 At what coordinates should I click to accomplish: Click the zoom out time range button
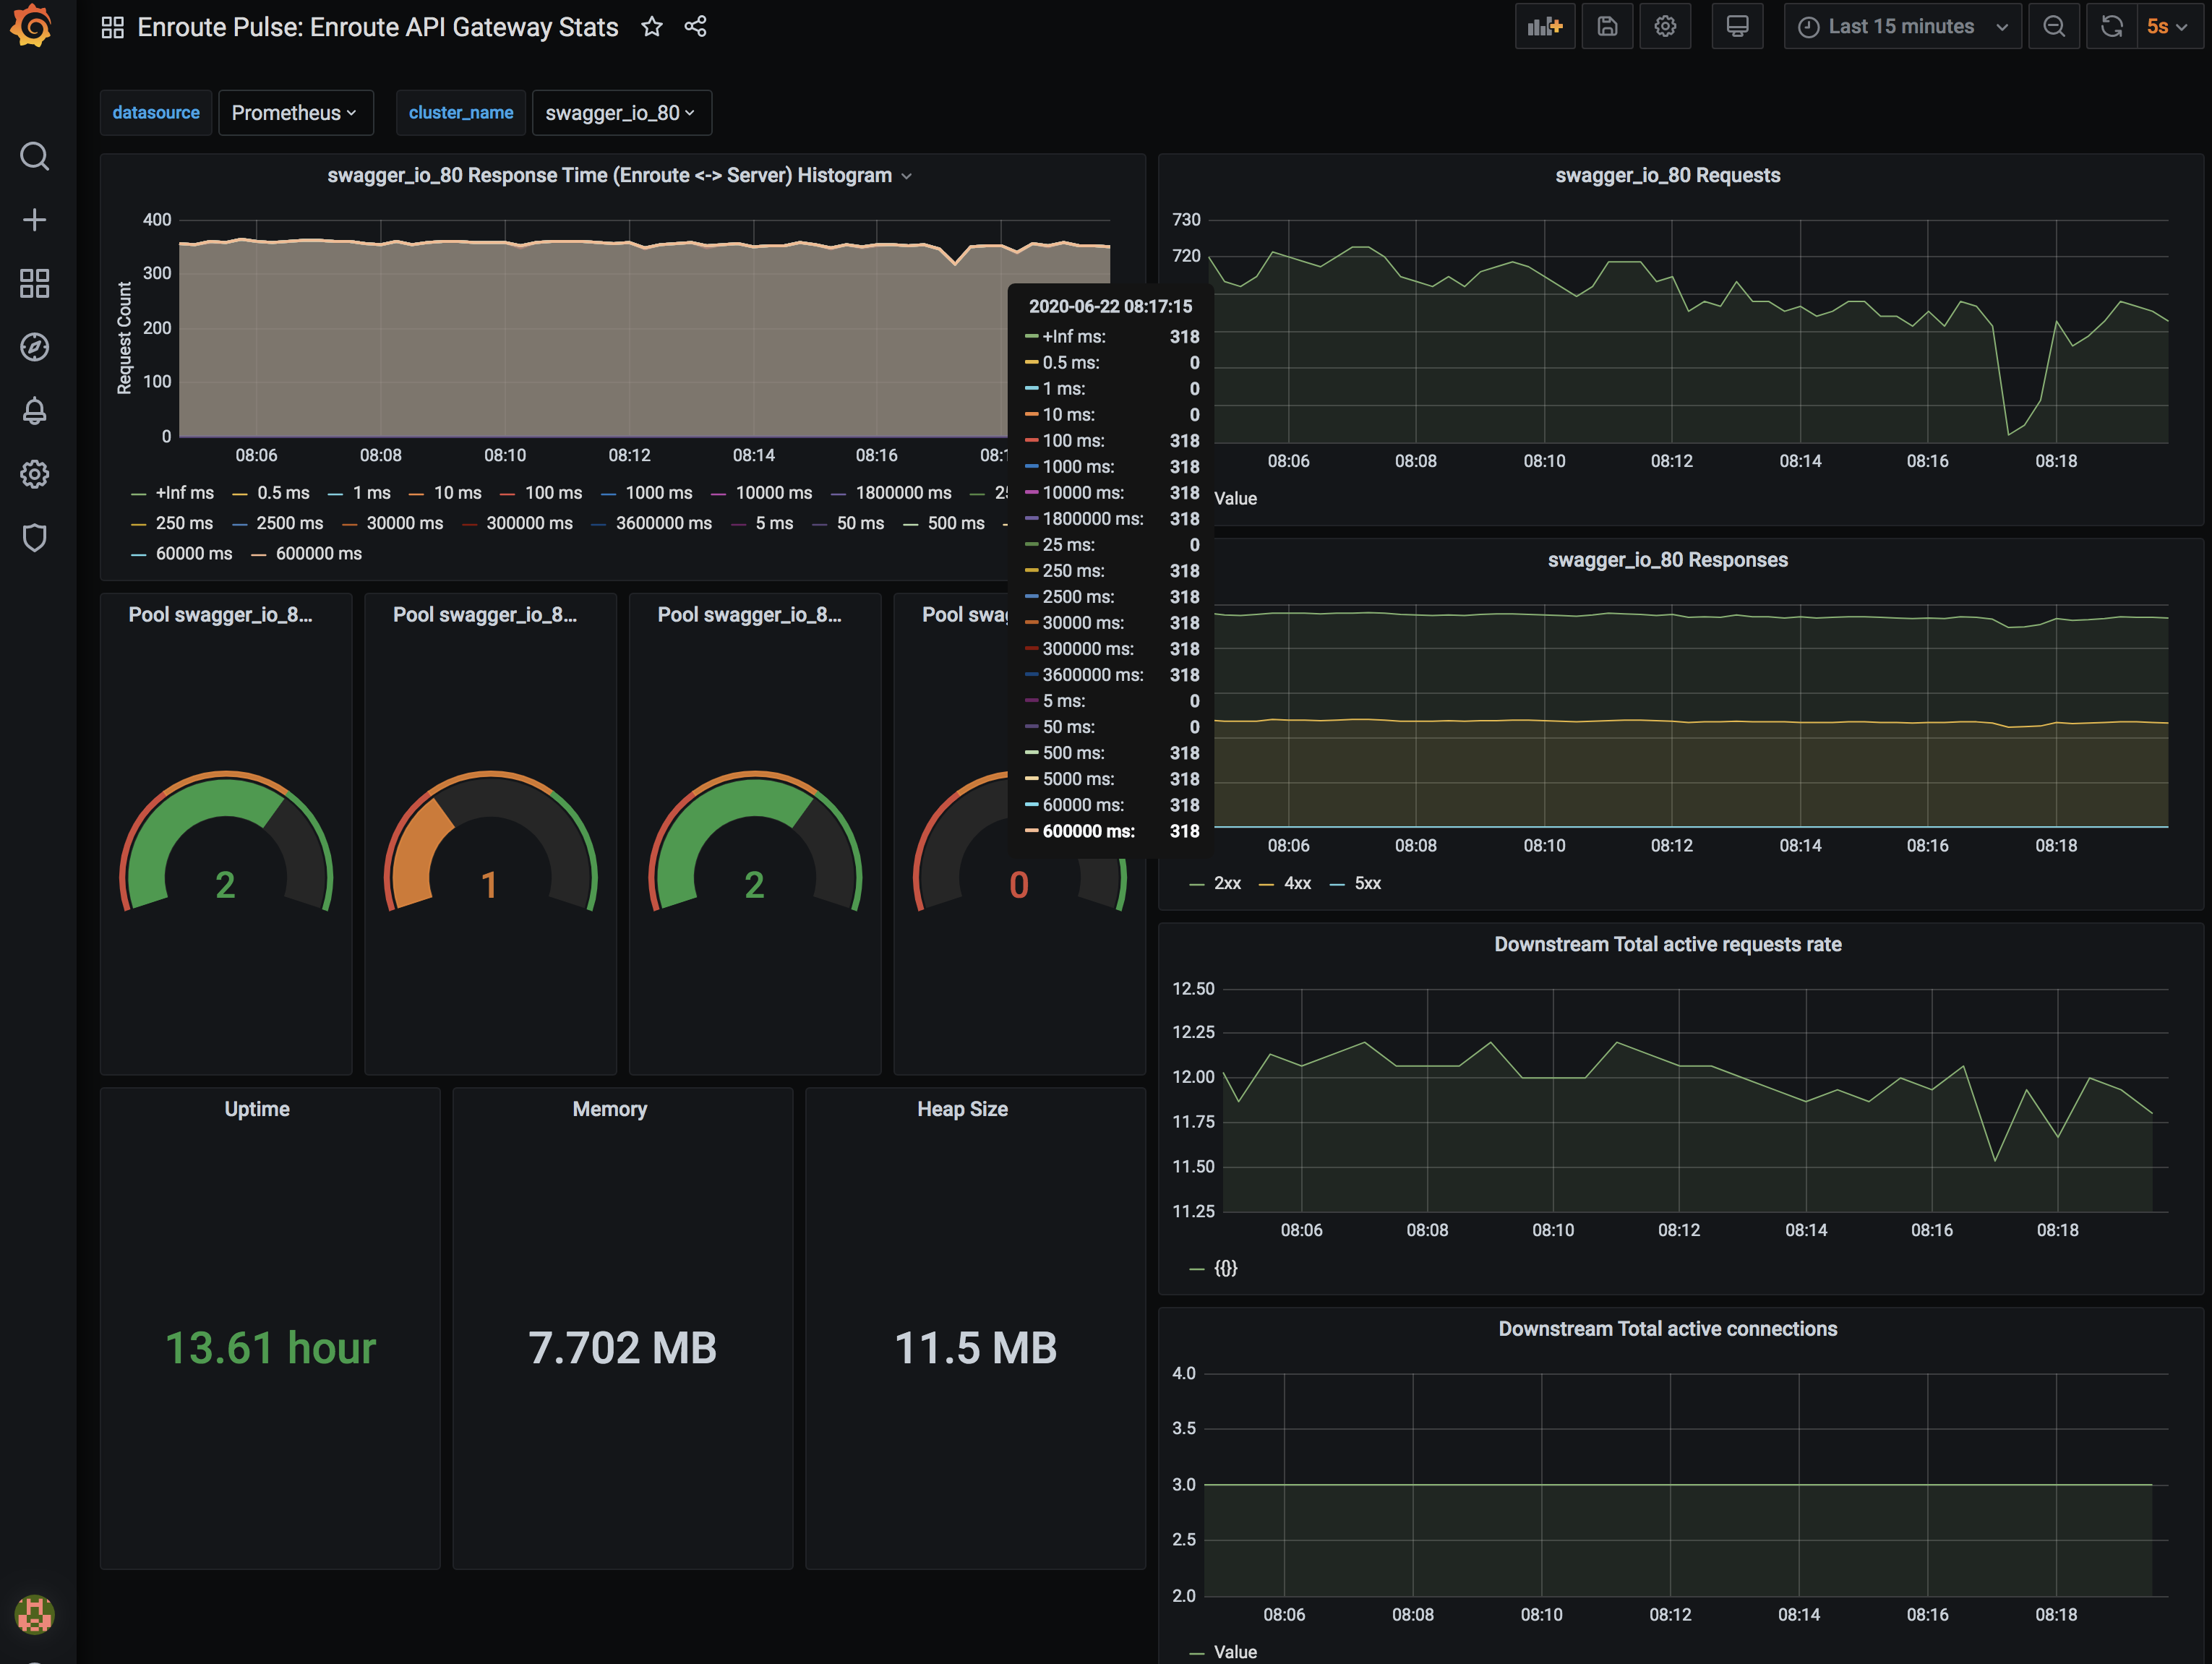click(x=2054, y=27)
